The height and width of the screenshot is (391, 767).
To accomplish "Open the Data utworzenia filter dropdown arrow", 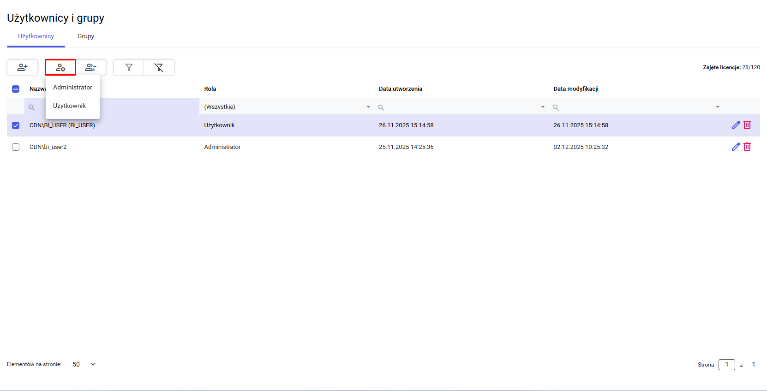I will [x=543, y=107].
